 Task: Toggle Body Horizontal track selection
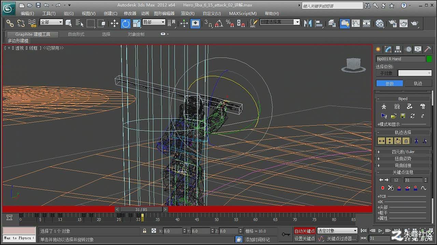click(x=381, y=141)
